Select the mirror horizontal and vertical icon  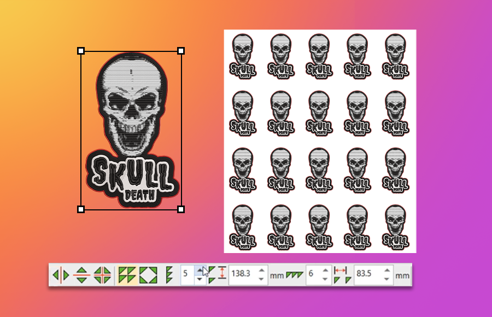point(102,274)
